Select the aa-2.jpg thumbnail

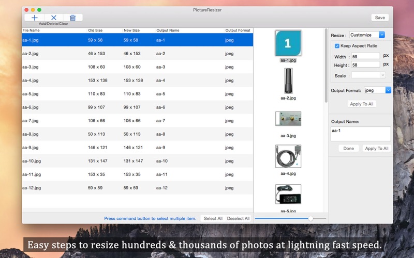(288, 81)
